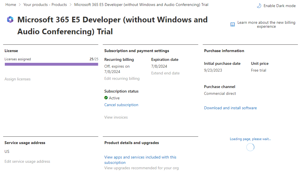
Task: Click the Purchase channel label
Action: click(x=219, y=87)
